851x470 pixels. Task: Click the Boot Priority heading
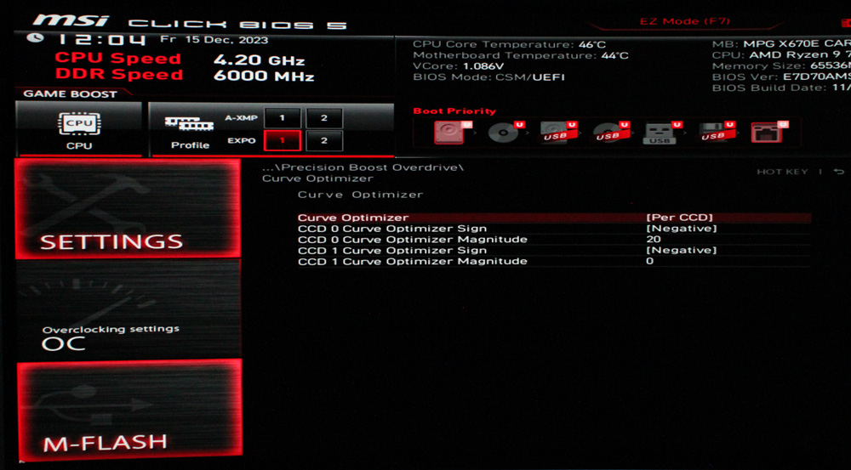pos(454,111)
